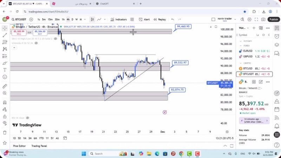Select the text annotation tool
Screen dimensions: 281x158
click(x=5, y=70)
